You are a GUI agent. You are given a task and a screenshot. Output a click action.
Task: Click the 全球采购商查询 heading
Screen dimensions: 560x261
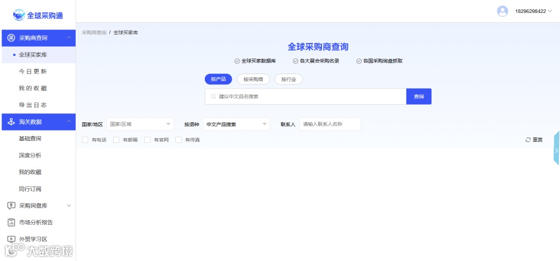(318, 47)
